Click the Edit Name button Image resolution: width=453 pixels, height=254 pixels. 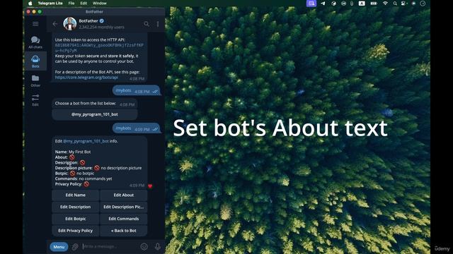[76, 195]
